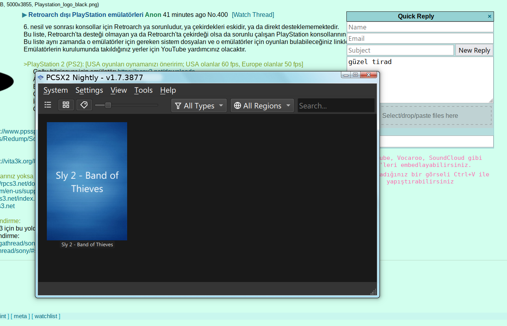Adjust the cover size slider
The height and width of the screenshot is (326, 507).
(126, 105)
